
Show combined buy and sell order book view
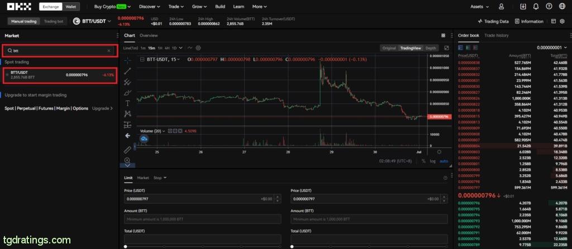point(460,47)
